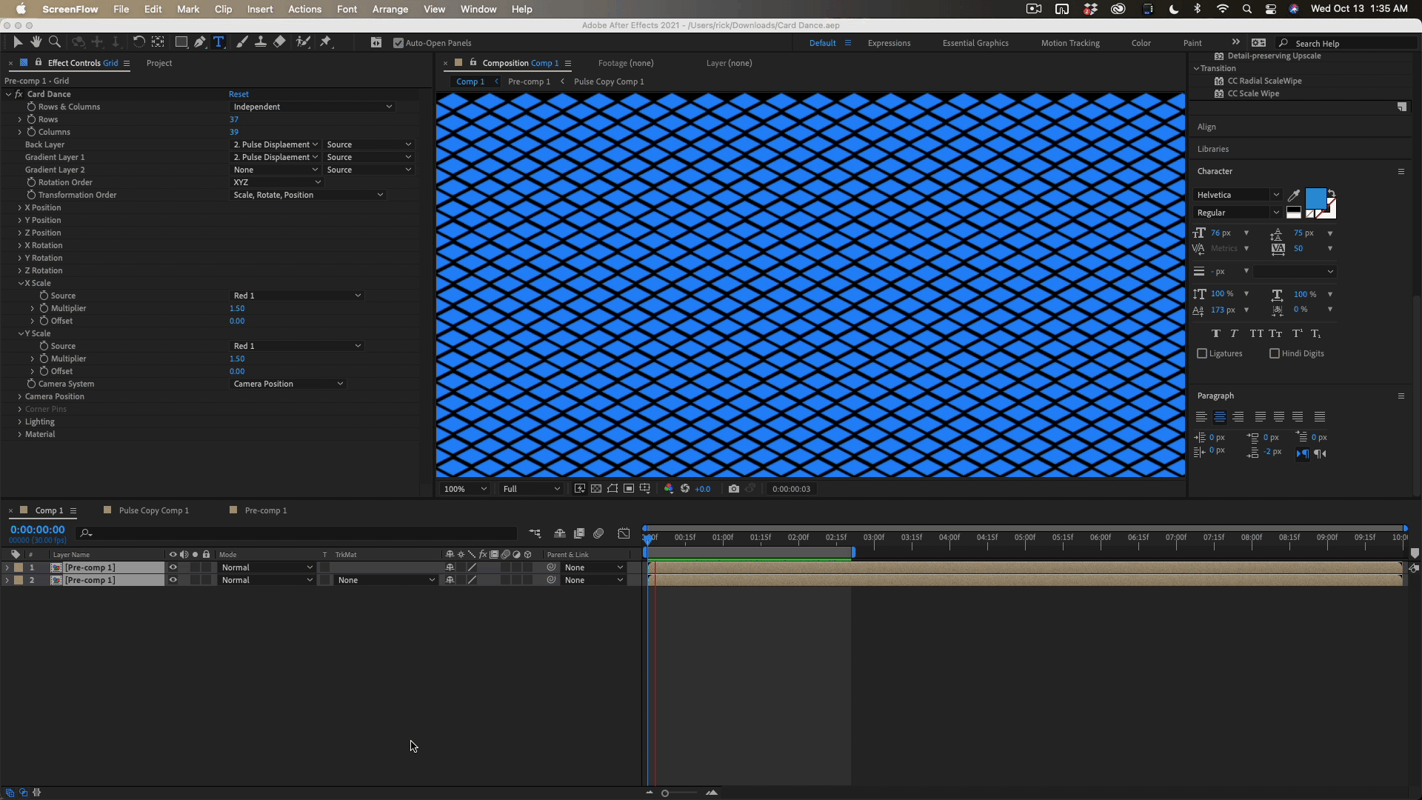1422x800 pixels.
Task: Click Reset for Card Dance effect
Action: click(238, 94)
